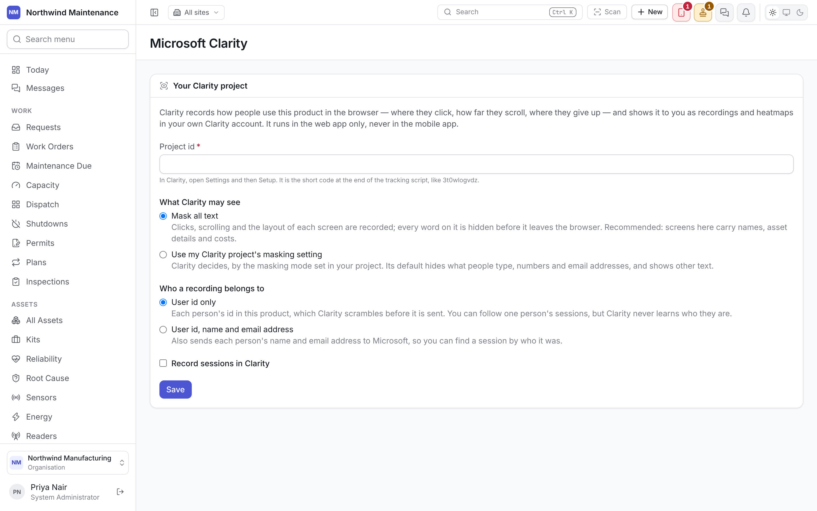Collapse the sidebar with the panel icon
The image size is (817, 511).
point(154,12)
